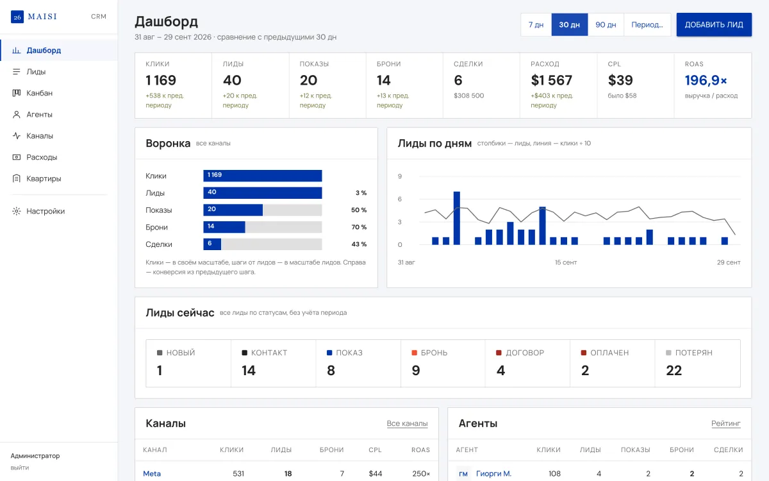The width and height of the screenshot is (769, 481).
Task: Click the БРОНЬ status card
Action: pyautogui.click(x=443, y=364)
